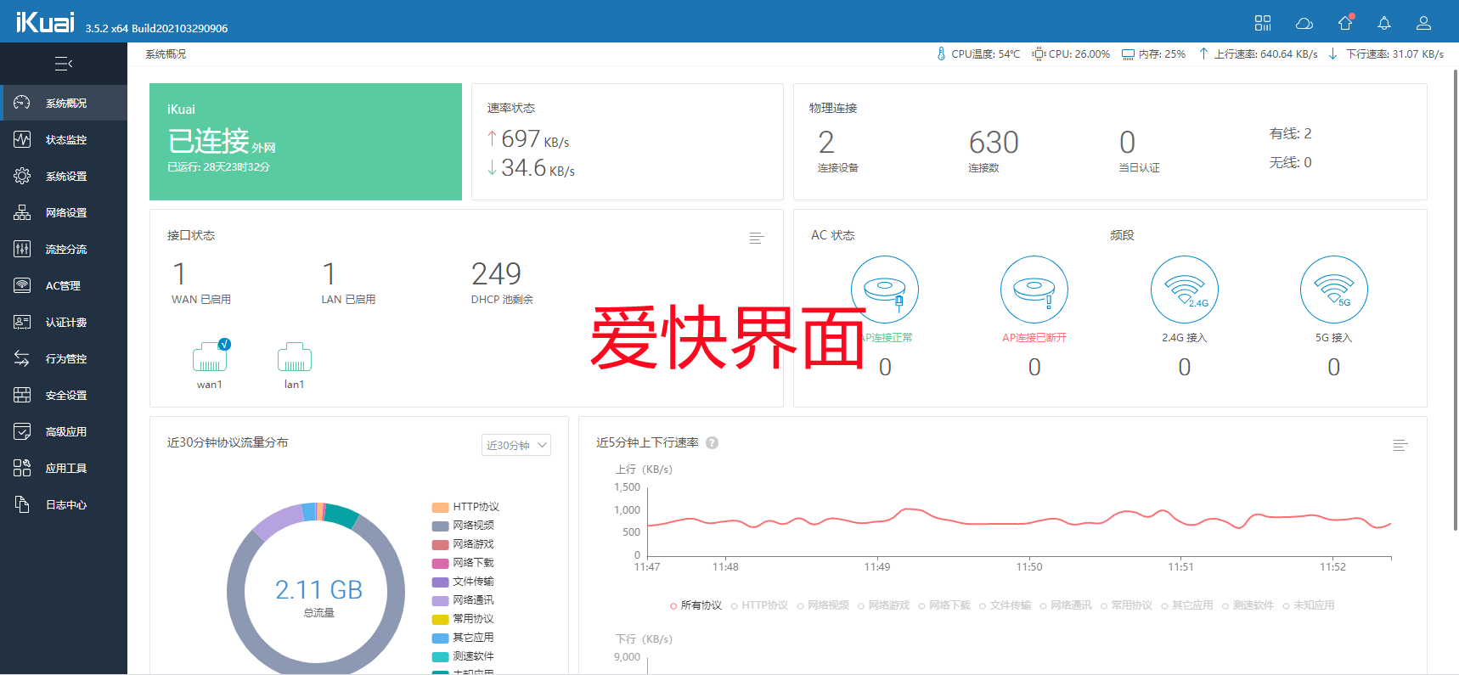This screenshot has width=1459, height=675.
Task: Toggle the 测速软件 series below rate chart
Action: pyautogui.click(x=1248, y=605)
